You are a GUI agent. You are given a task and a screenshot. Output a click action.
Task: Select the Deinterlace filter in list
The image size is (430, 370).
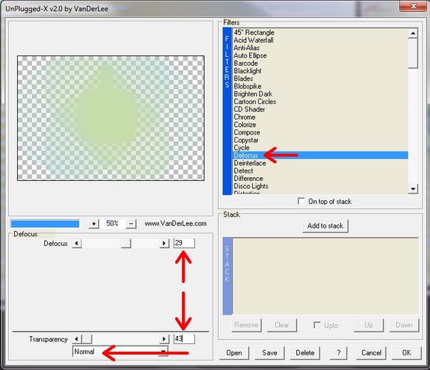[320, 163]
